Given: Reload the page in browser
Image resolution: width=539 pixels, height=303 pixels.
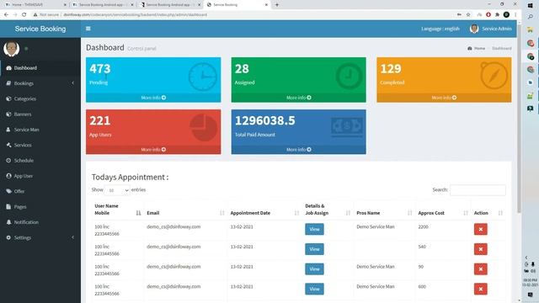Looking at the screenshot, I should click(24, 15).
